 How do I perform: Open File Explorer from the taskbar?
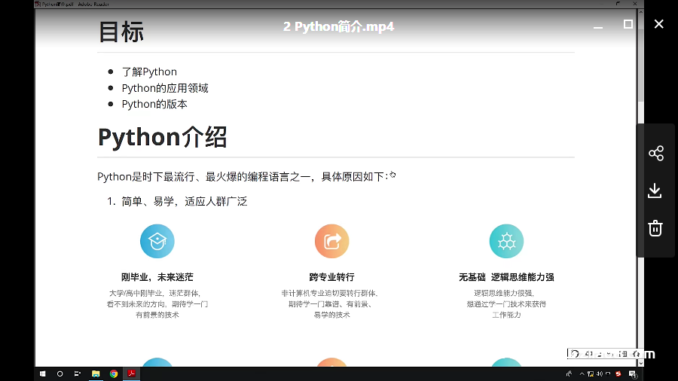pos(96,373)
